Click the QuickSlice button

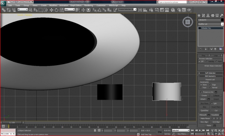tap(204, 111)
